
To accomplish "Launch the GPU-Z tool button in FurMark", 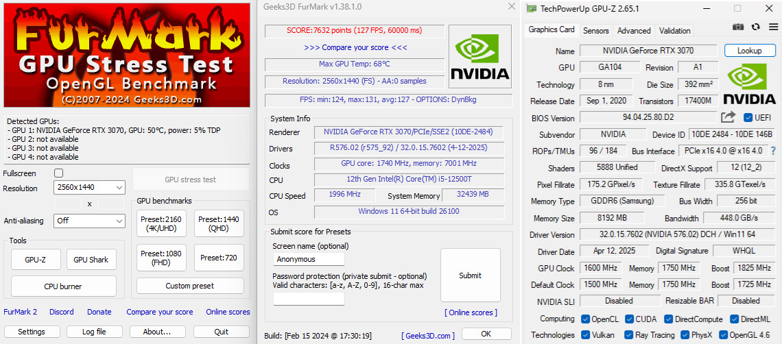I will [x=36, y=259].
